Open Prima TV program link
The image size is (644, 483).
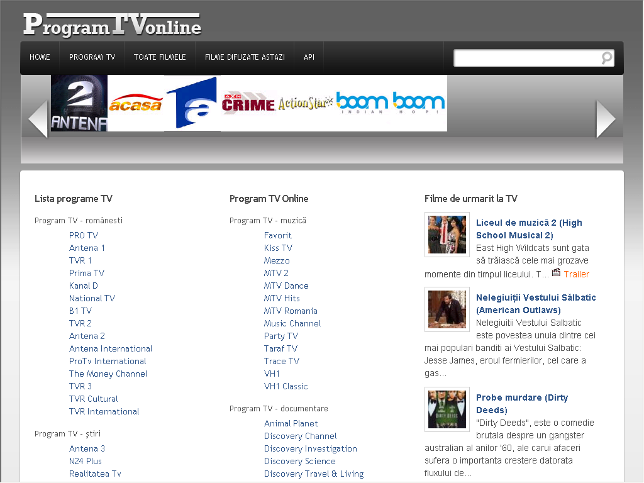tap(87, 273)
